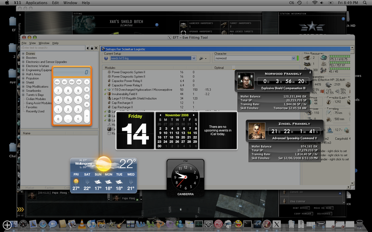Image resolution: width=372 pixels, height=232 pixels.
Task: Open EFT Help menu
Action: click(55, 43)
